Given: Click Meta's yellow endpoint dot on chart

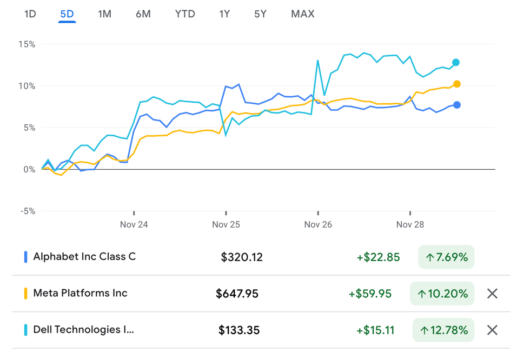Looking at the screenshot, I should tap(457, 84).
